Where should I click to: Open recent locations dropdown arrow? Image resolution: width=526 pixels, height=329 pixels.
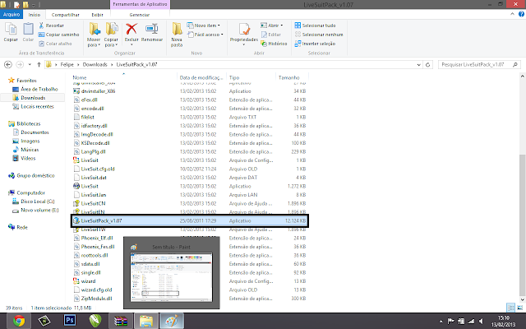pyautogui.click(x=30, y=64)
